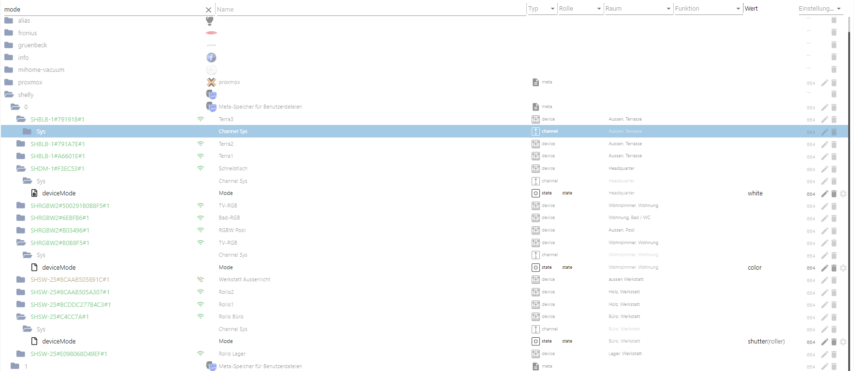Click the state type icon for white deviceMode

[536, 193]
